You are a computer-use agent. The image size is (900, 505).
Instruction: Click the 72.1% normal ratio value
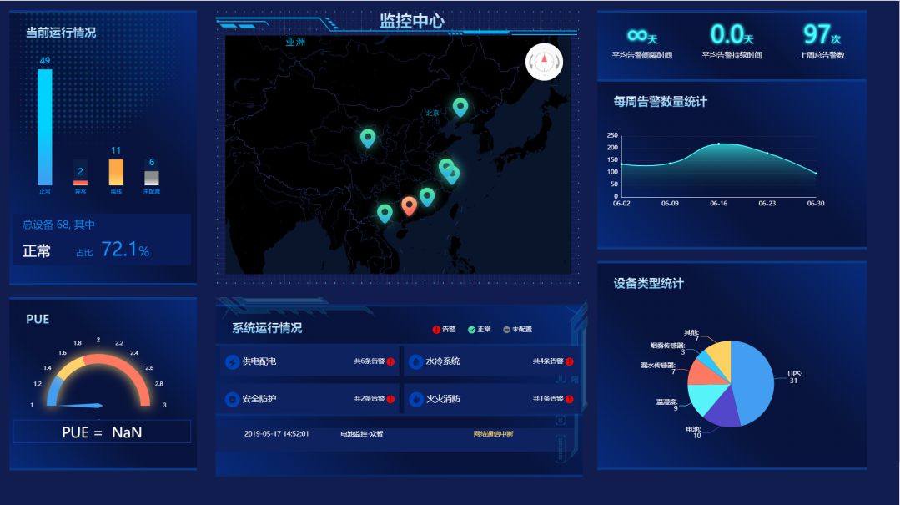point(125,250)
